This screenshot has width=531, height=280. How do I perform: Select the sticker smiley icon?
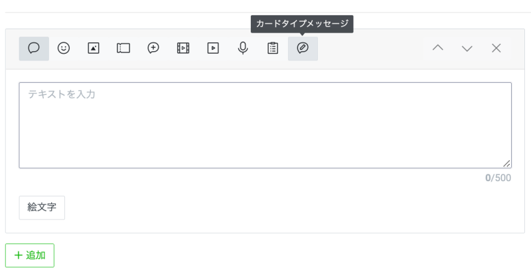(64, 48)
